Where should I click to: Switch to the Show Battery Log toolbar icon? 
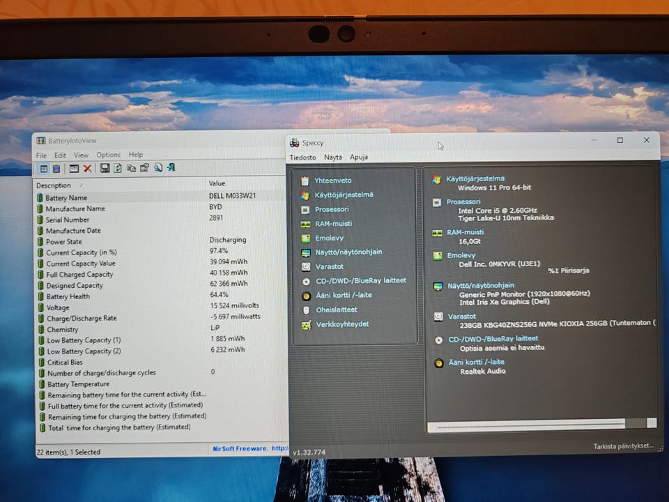click(56, 169)
